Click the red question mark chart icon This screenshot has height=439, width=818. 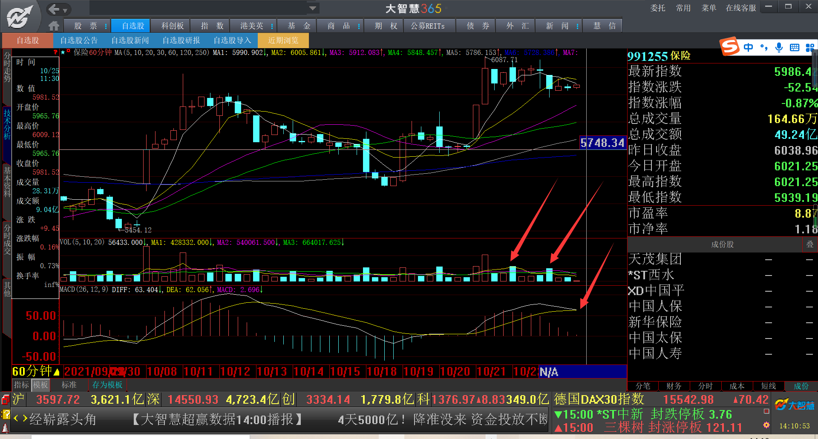[55, 52]
